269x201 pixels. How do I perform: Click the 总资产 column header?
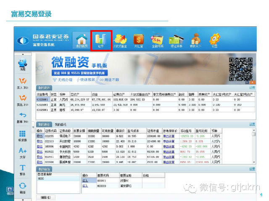pos(80,94)
